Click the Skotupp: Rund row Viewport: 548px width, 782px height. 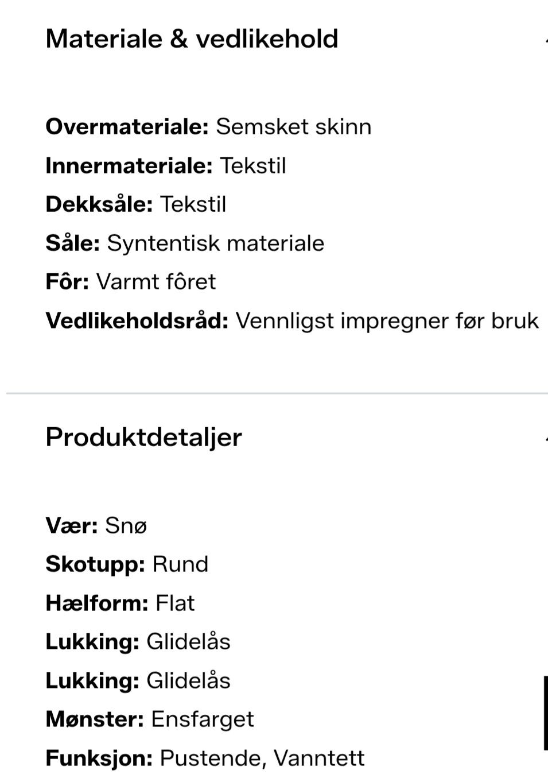[x=126, y=564]
